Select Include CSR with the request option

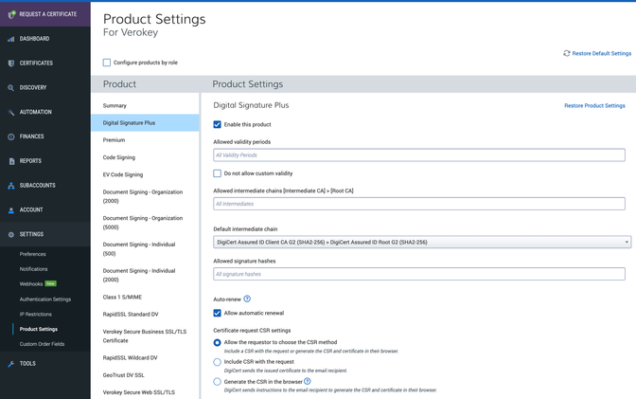click(218, 362)
